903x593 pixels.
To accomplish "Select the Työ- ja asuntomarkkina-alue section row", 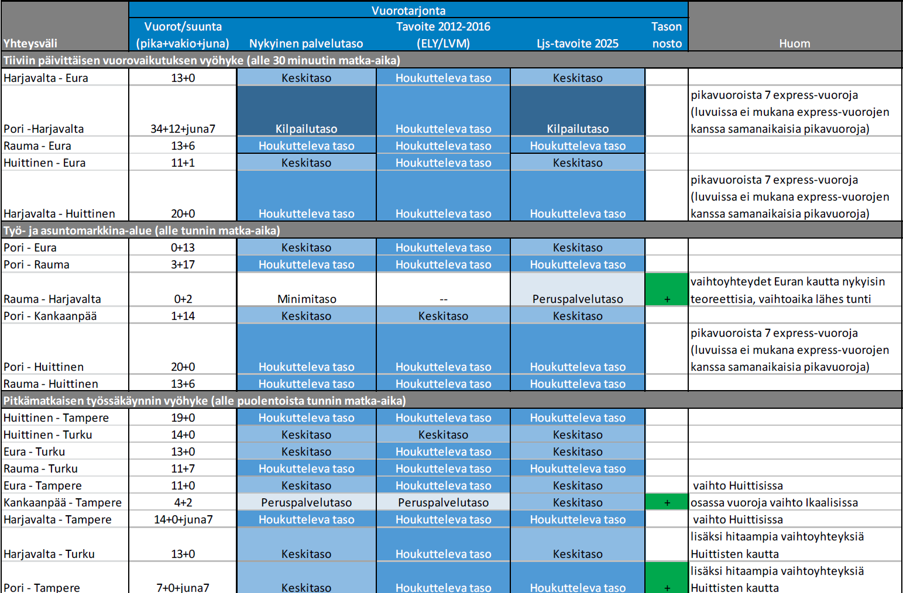I will click(451, 230).
